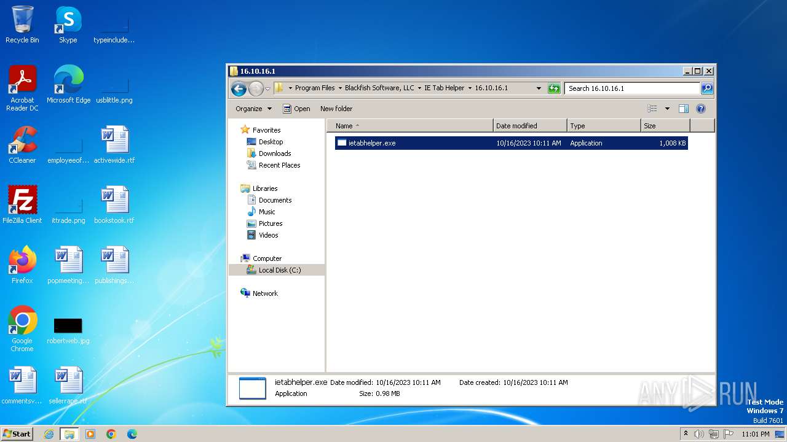Screen dimensions: 787x442
Task: Select Network in navigation pane
Action: (265, 293)
